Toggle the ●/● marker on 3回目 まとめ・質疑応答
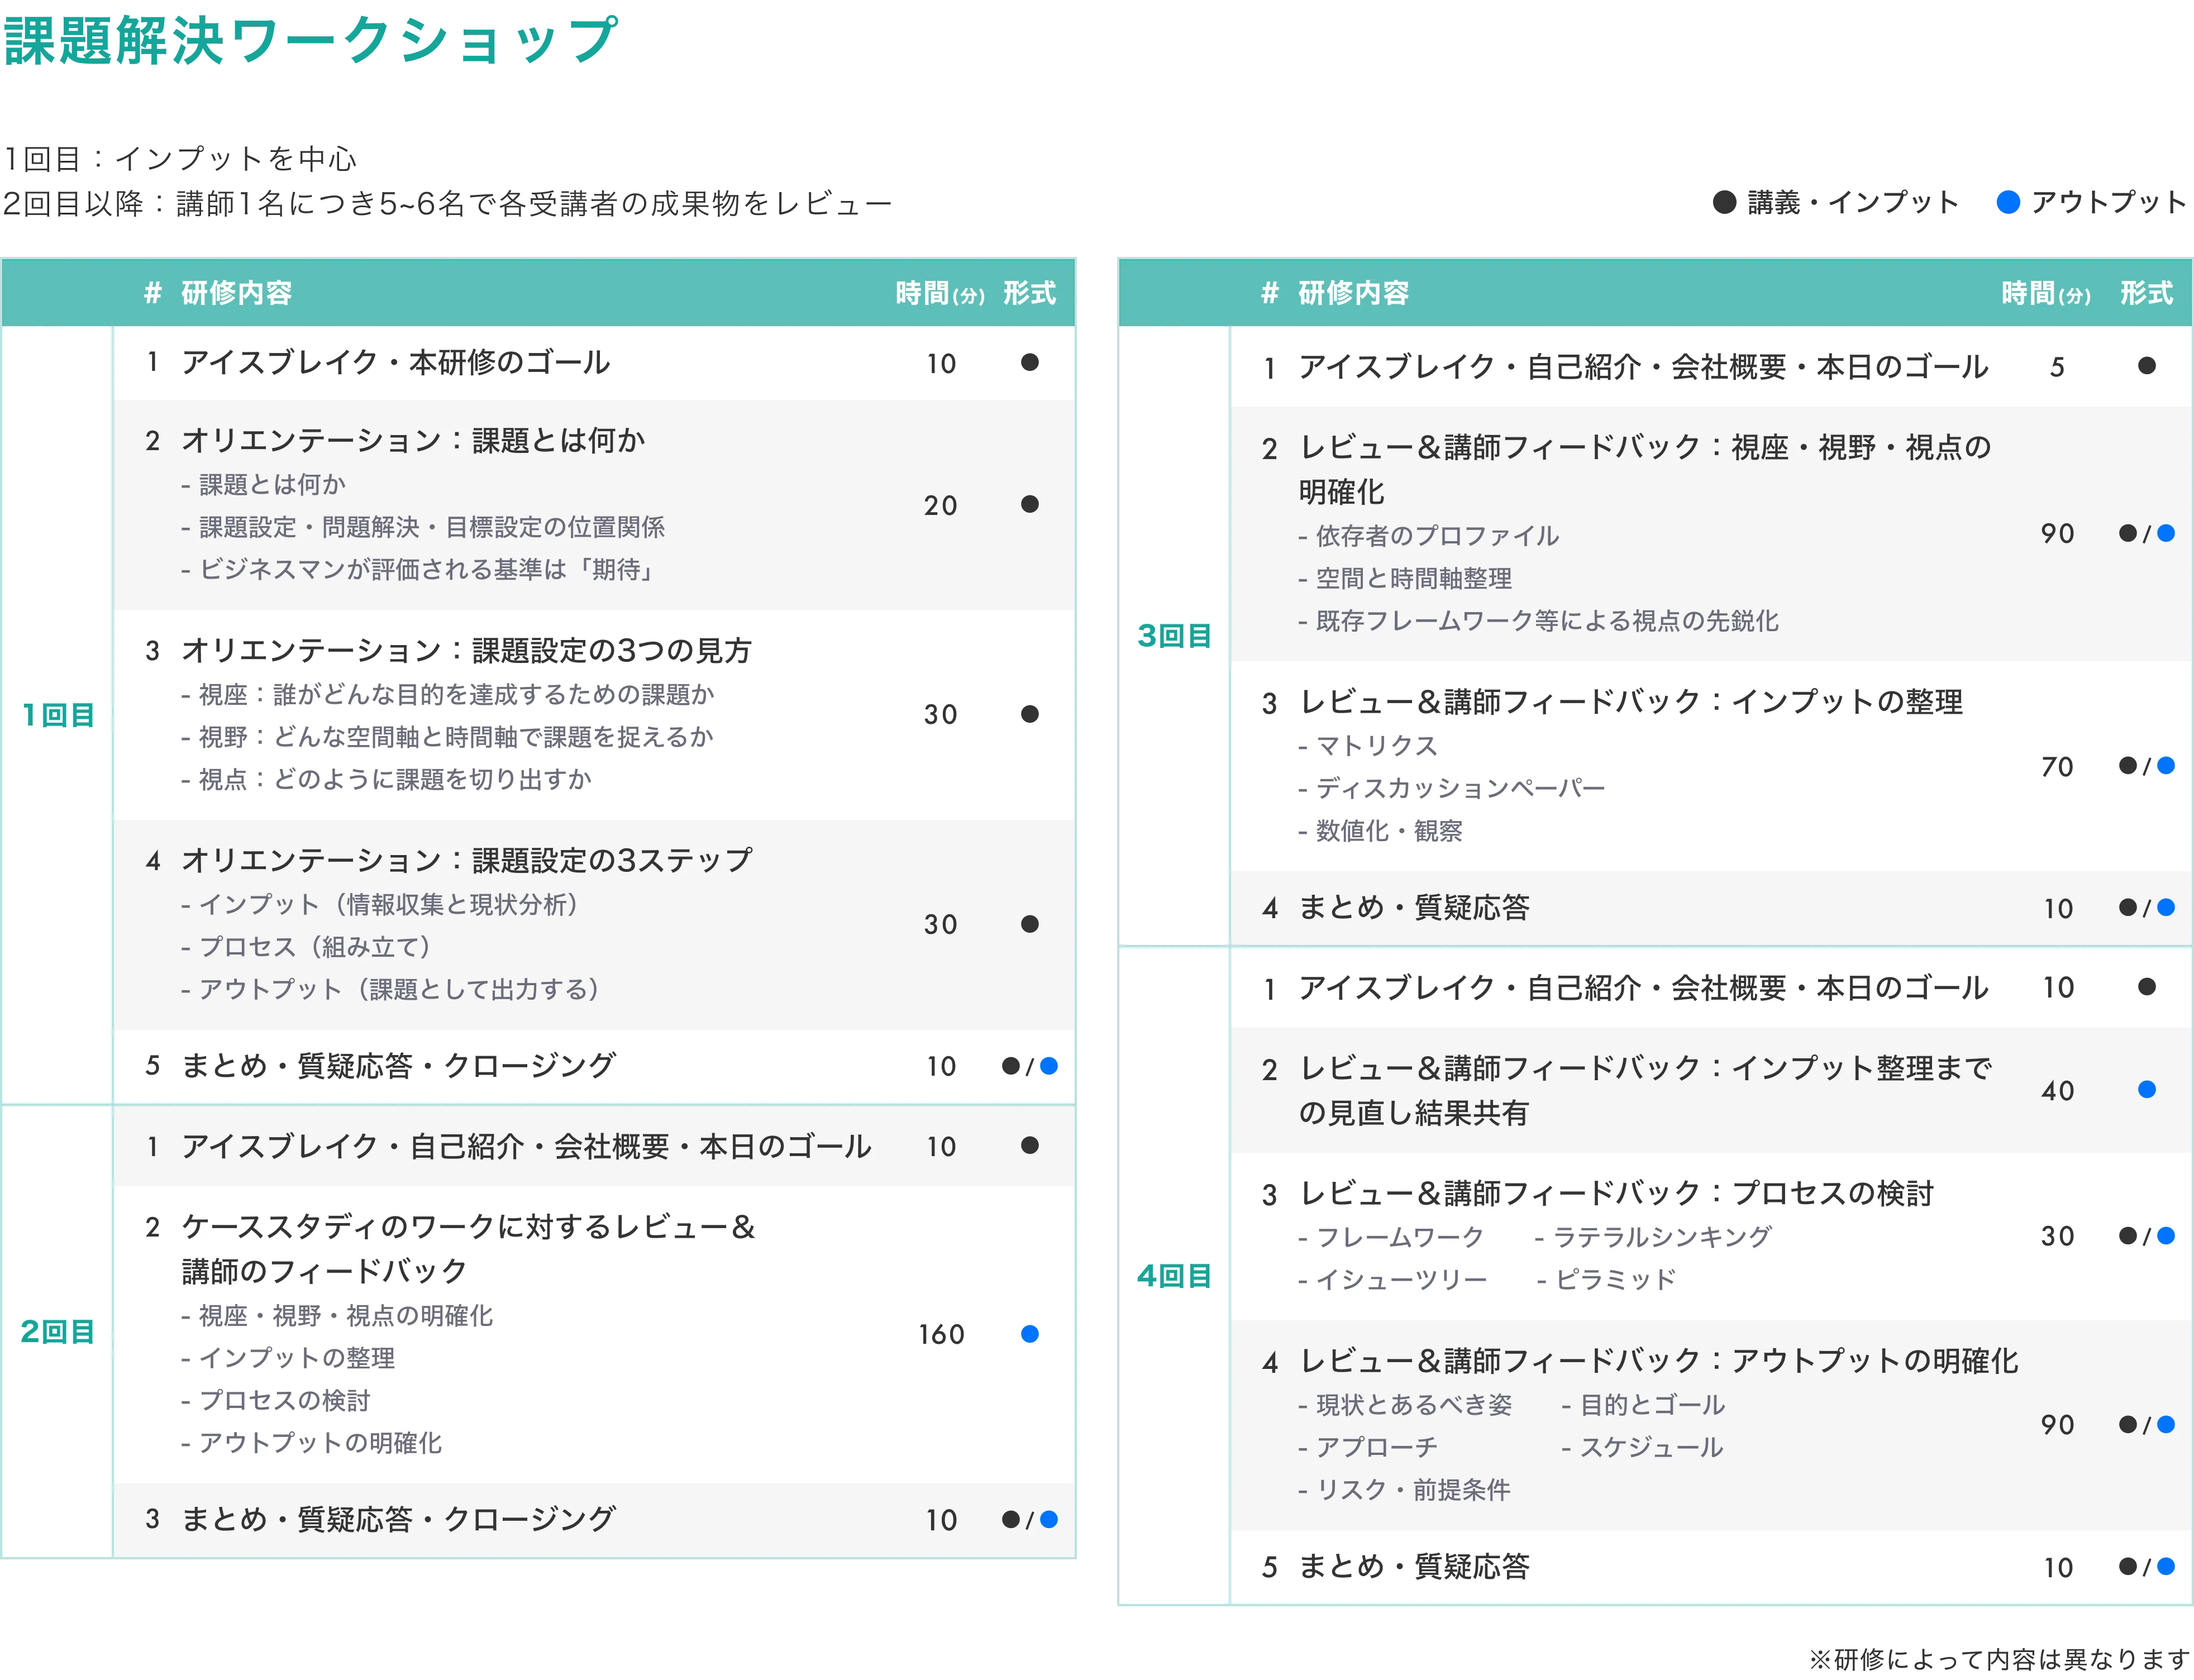Image resolution: width=2194 pixels, height=1680 pixels. (2145, 908)
